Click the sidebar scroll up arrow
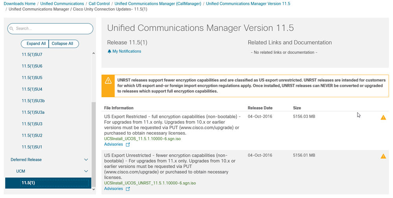Viewport: 393px width, 198px height. pyautogui.click(x=94, y=53)
